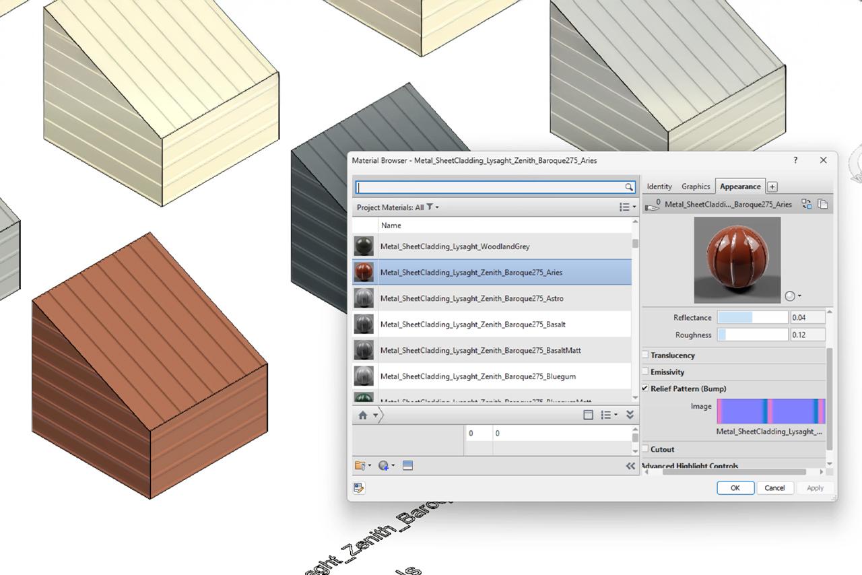
Task: Click the Duplicate this asset icon
Action: click(822, 204)
